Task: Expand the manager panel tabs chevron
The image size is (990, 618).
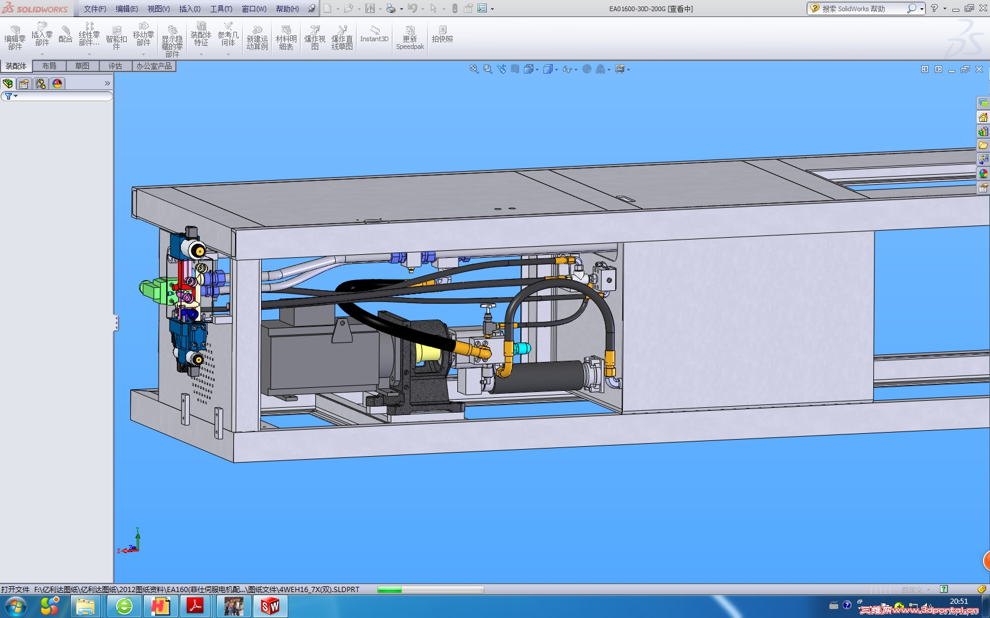Action: pyautogui.click(x=107, y=84)
